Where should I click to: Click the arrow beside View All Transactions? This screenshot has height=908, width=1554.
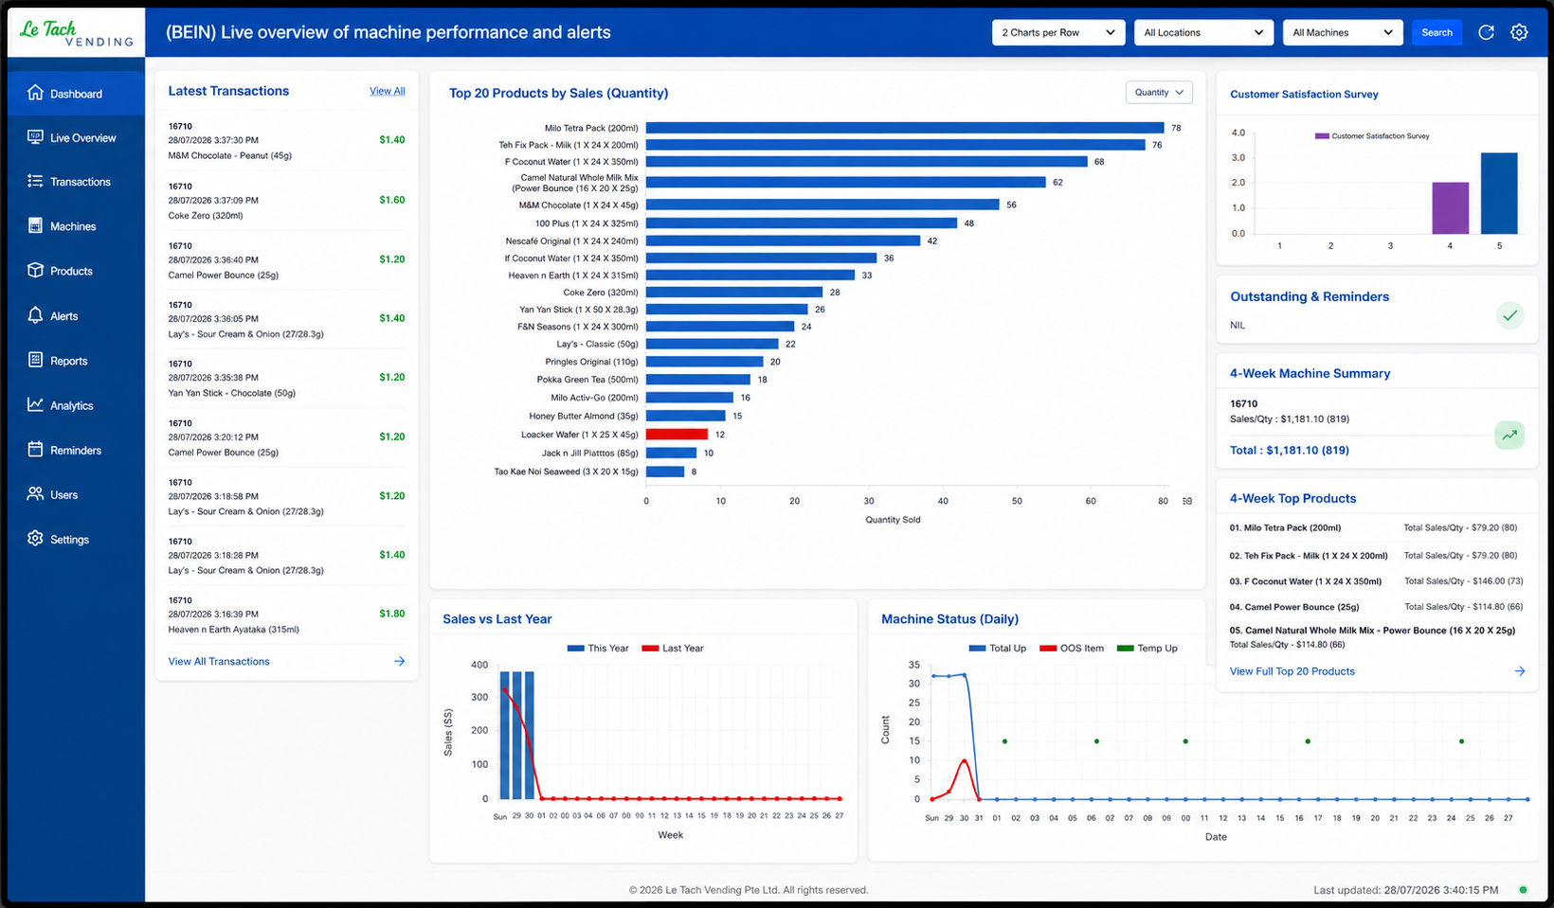(399, 661)
